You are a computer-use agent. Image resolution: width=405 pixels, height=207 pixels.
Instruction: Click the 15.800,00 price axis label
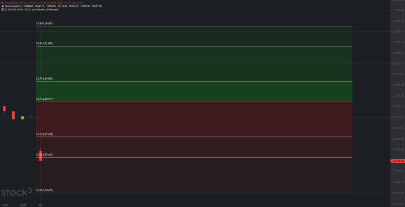398,64
